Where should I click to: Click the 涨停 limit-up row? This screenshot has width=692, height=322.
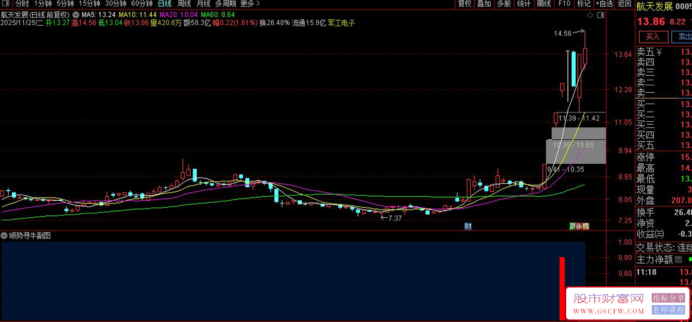(x=664, y=158)
